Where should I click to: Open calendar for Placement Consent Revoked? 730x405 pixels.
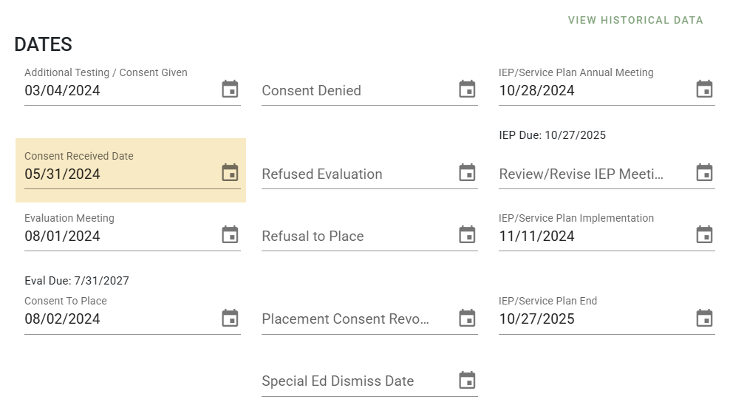468,318
